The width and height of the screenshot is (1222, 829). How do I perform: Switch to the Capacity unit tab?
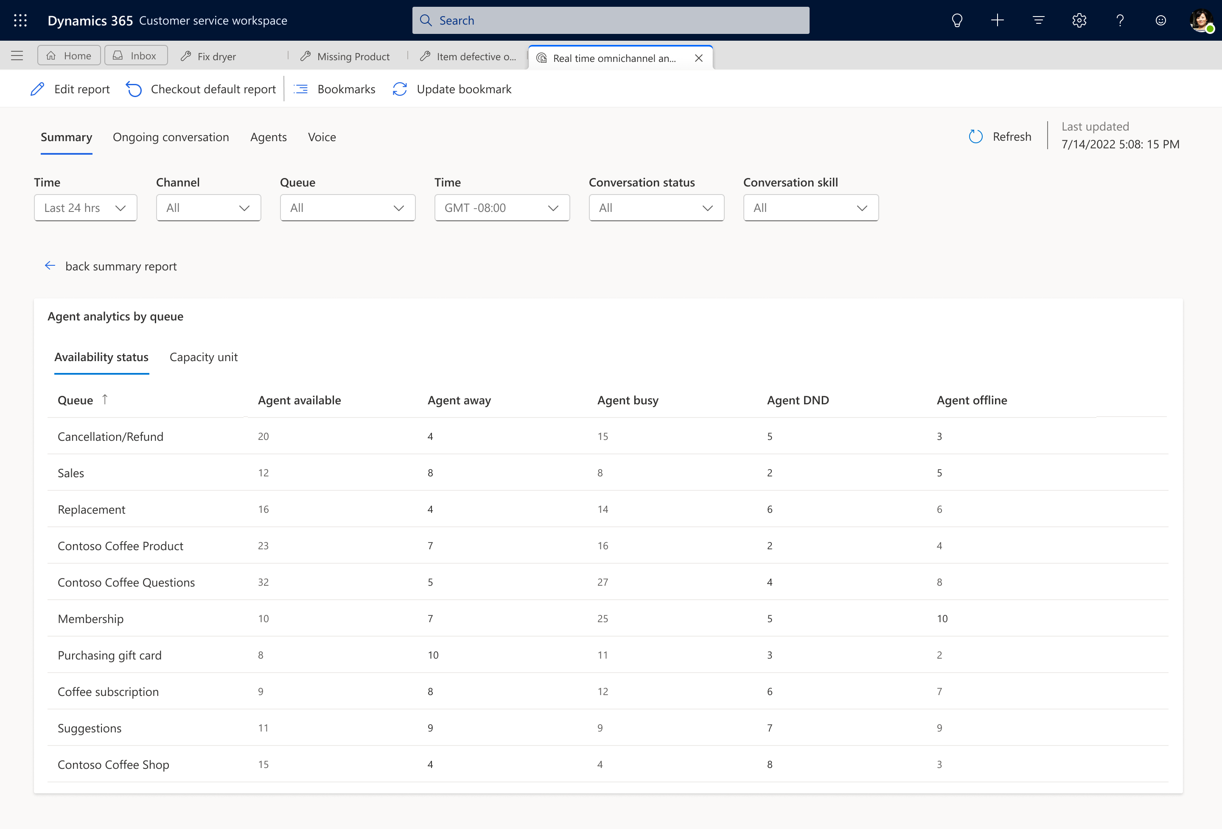203,356
